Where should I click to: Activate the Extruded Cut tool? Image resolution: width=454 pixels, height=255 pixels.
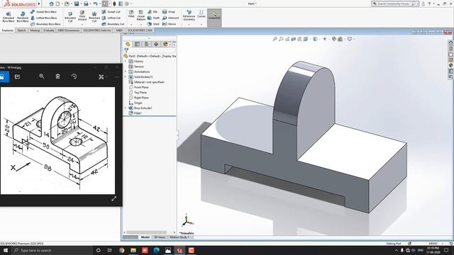click(70, 17)
